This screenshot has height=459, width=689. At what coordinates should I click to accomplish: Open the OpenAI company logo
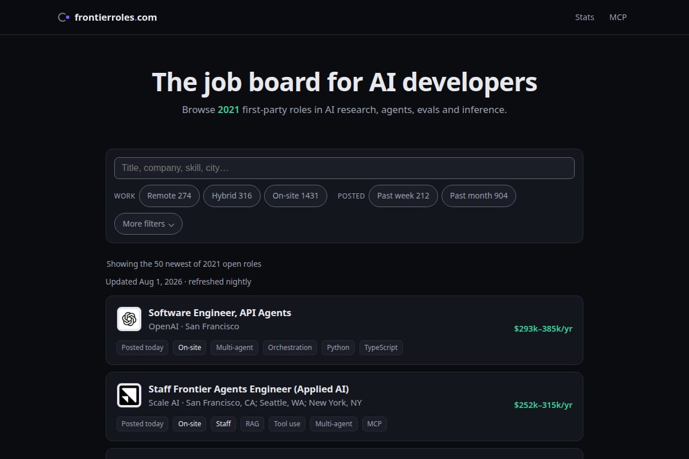click(x=129, y=319)
